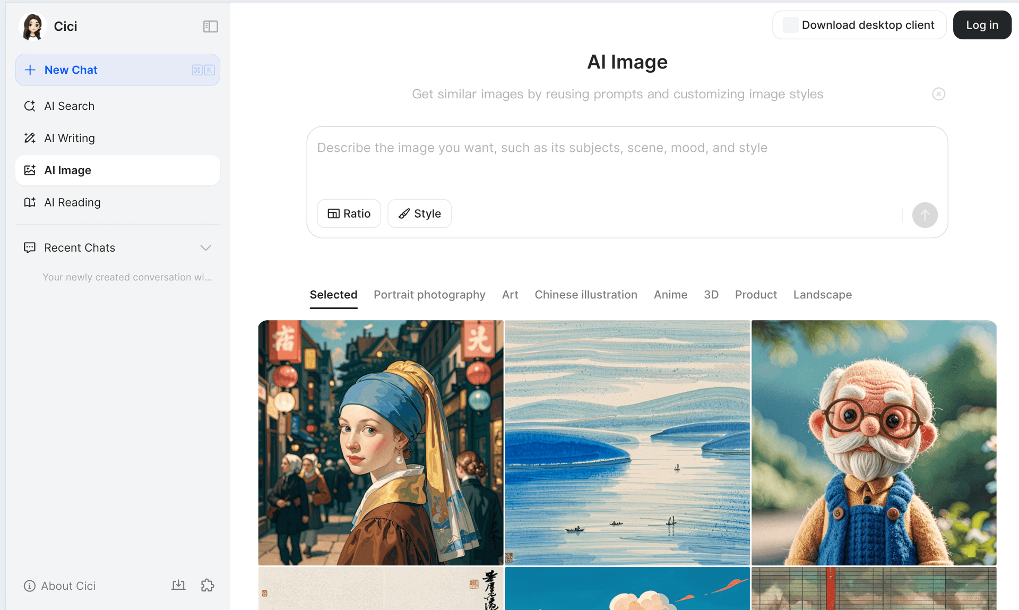The height and width of the screenshot is (610, 1019).
Task: Open the felt grandpa character thumbnail
Action: coord(874,443)
